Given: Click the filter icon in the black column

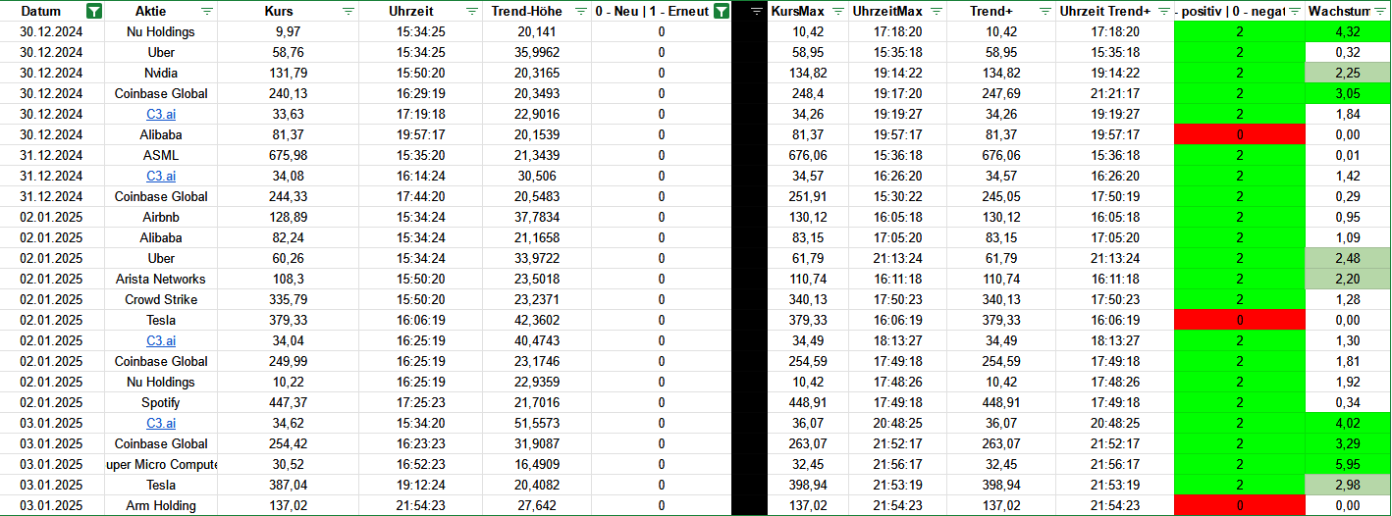Looking at the screenshot, I should [x=756, y=12].
